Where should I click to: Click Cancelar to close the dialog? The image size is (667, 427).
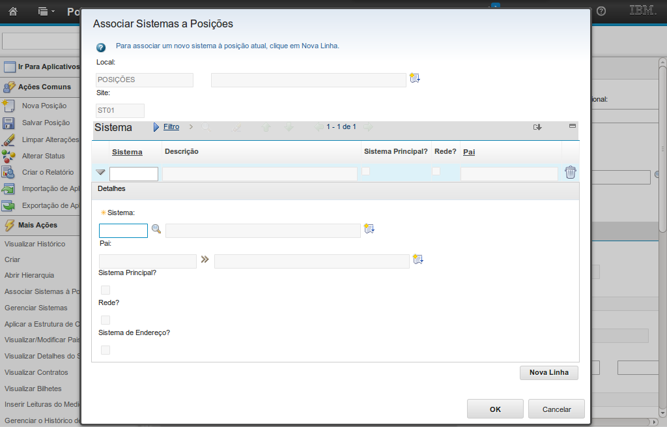(556, 409)
